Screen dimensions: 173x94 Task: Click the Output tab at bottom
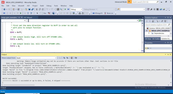click(3, 88)
